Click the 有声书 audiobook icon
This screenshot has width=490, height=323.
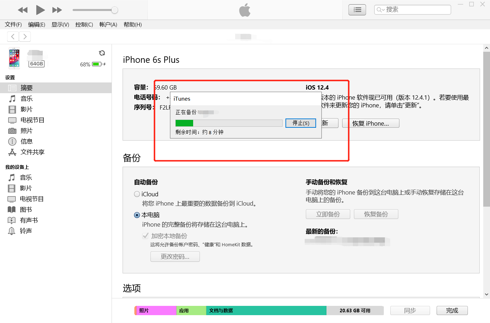(12, 220)
